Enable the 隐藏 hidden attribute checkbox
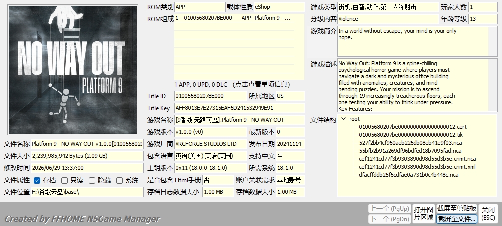The height and width of the screenshot is (226, 502). click(92, 180)
